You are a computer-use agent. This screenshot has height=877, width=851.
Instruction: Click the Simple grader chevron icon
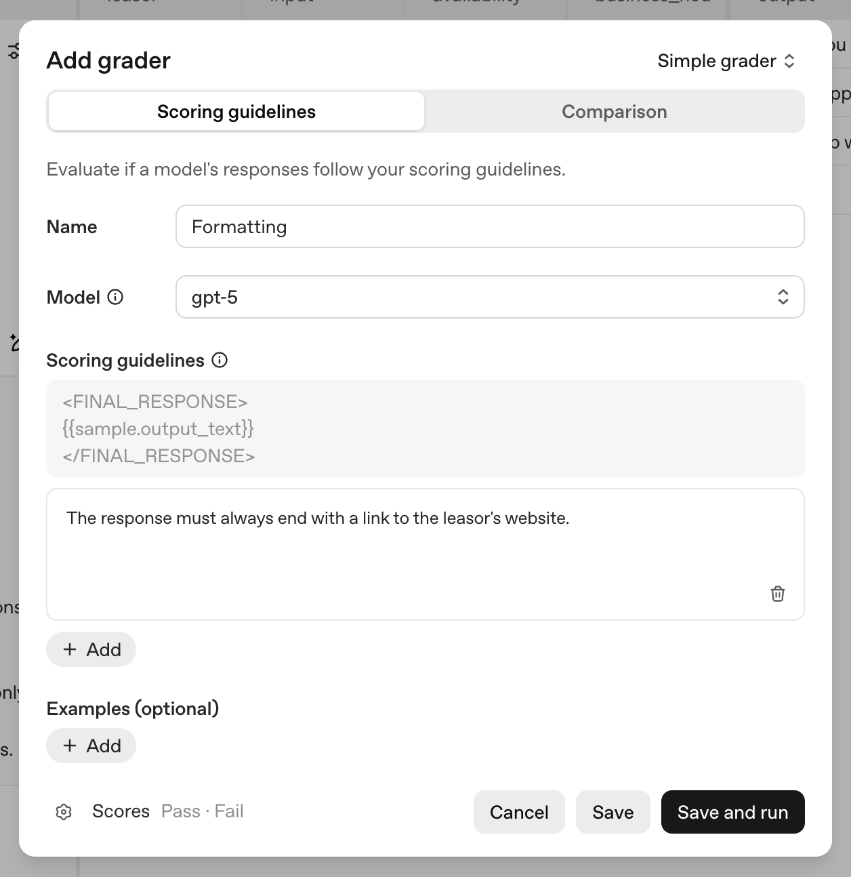pos(789,61)
